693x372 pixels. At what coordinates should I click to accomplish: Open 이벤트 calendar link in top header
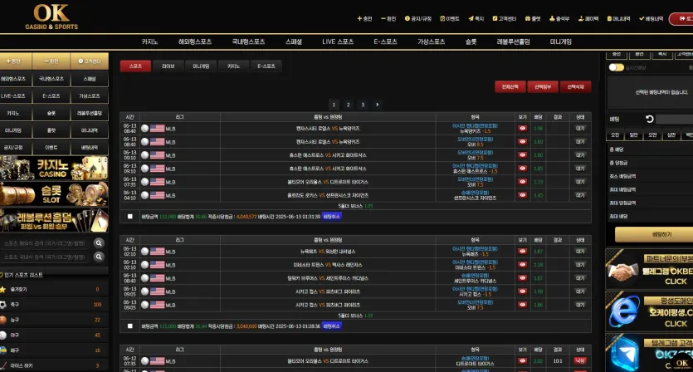[x=450, y=18]
